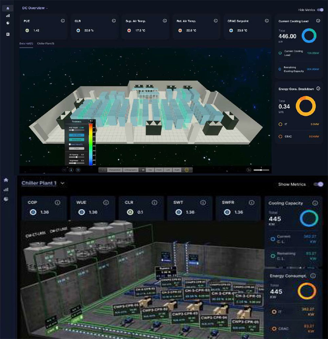Click the thermometer icon below 3D view
Viewport: 328px width, 339px height.
coord(71,170)
